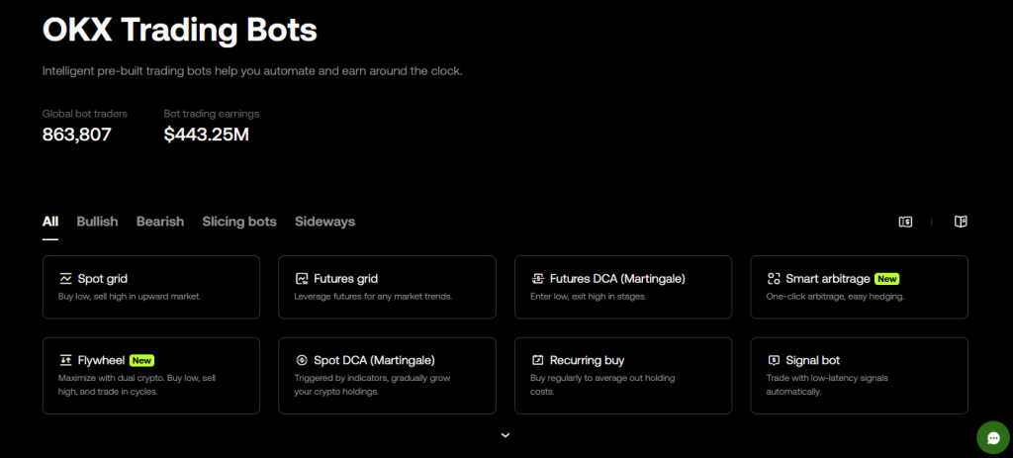Click 'Leverage futures for any market trends.'

(373, 297)
